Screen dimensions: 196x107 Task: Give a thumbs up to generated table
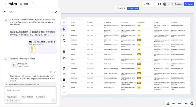coord(51,72)
